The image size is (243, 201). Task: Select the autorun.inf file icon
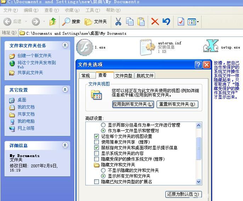tap(147, 47)
